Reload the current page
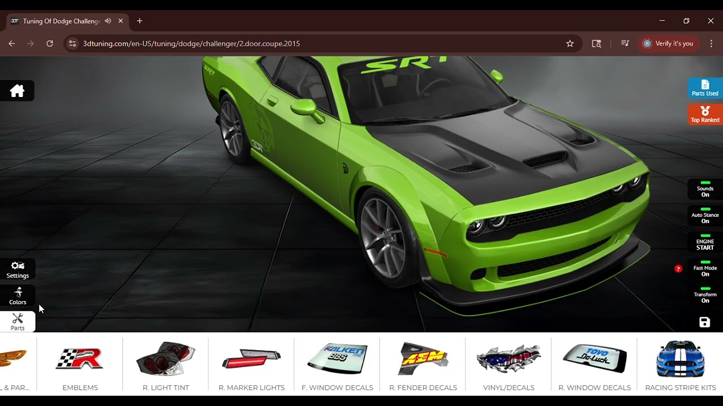 pyautogui.click(x=50, y=43)
